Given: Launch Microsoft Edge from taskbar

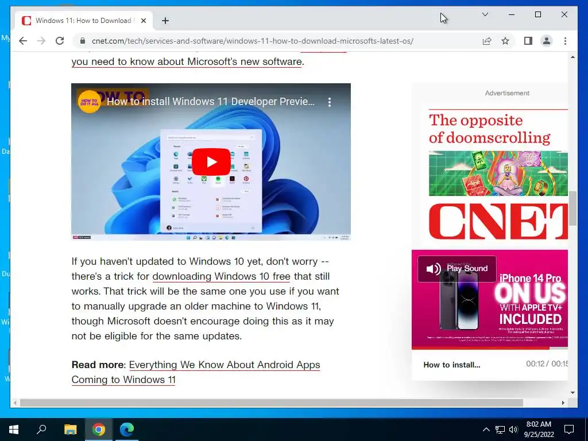Looking at the screenshot, I should point(127,430).
